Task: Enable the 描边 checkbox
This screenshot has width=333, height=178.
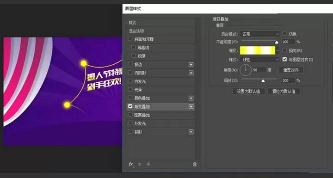Action: point(130,64)
